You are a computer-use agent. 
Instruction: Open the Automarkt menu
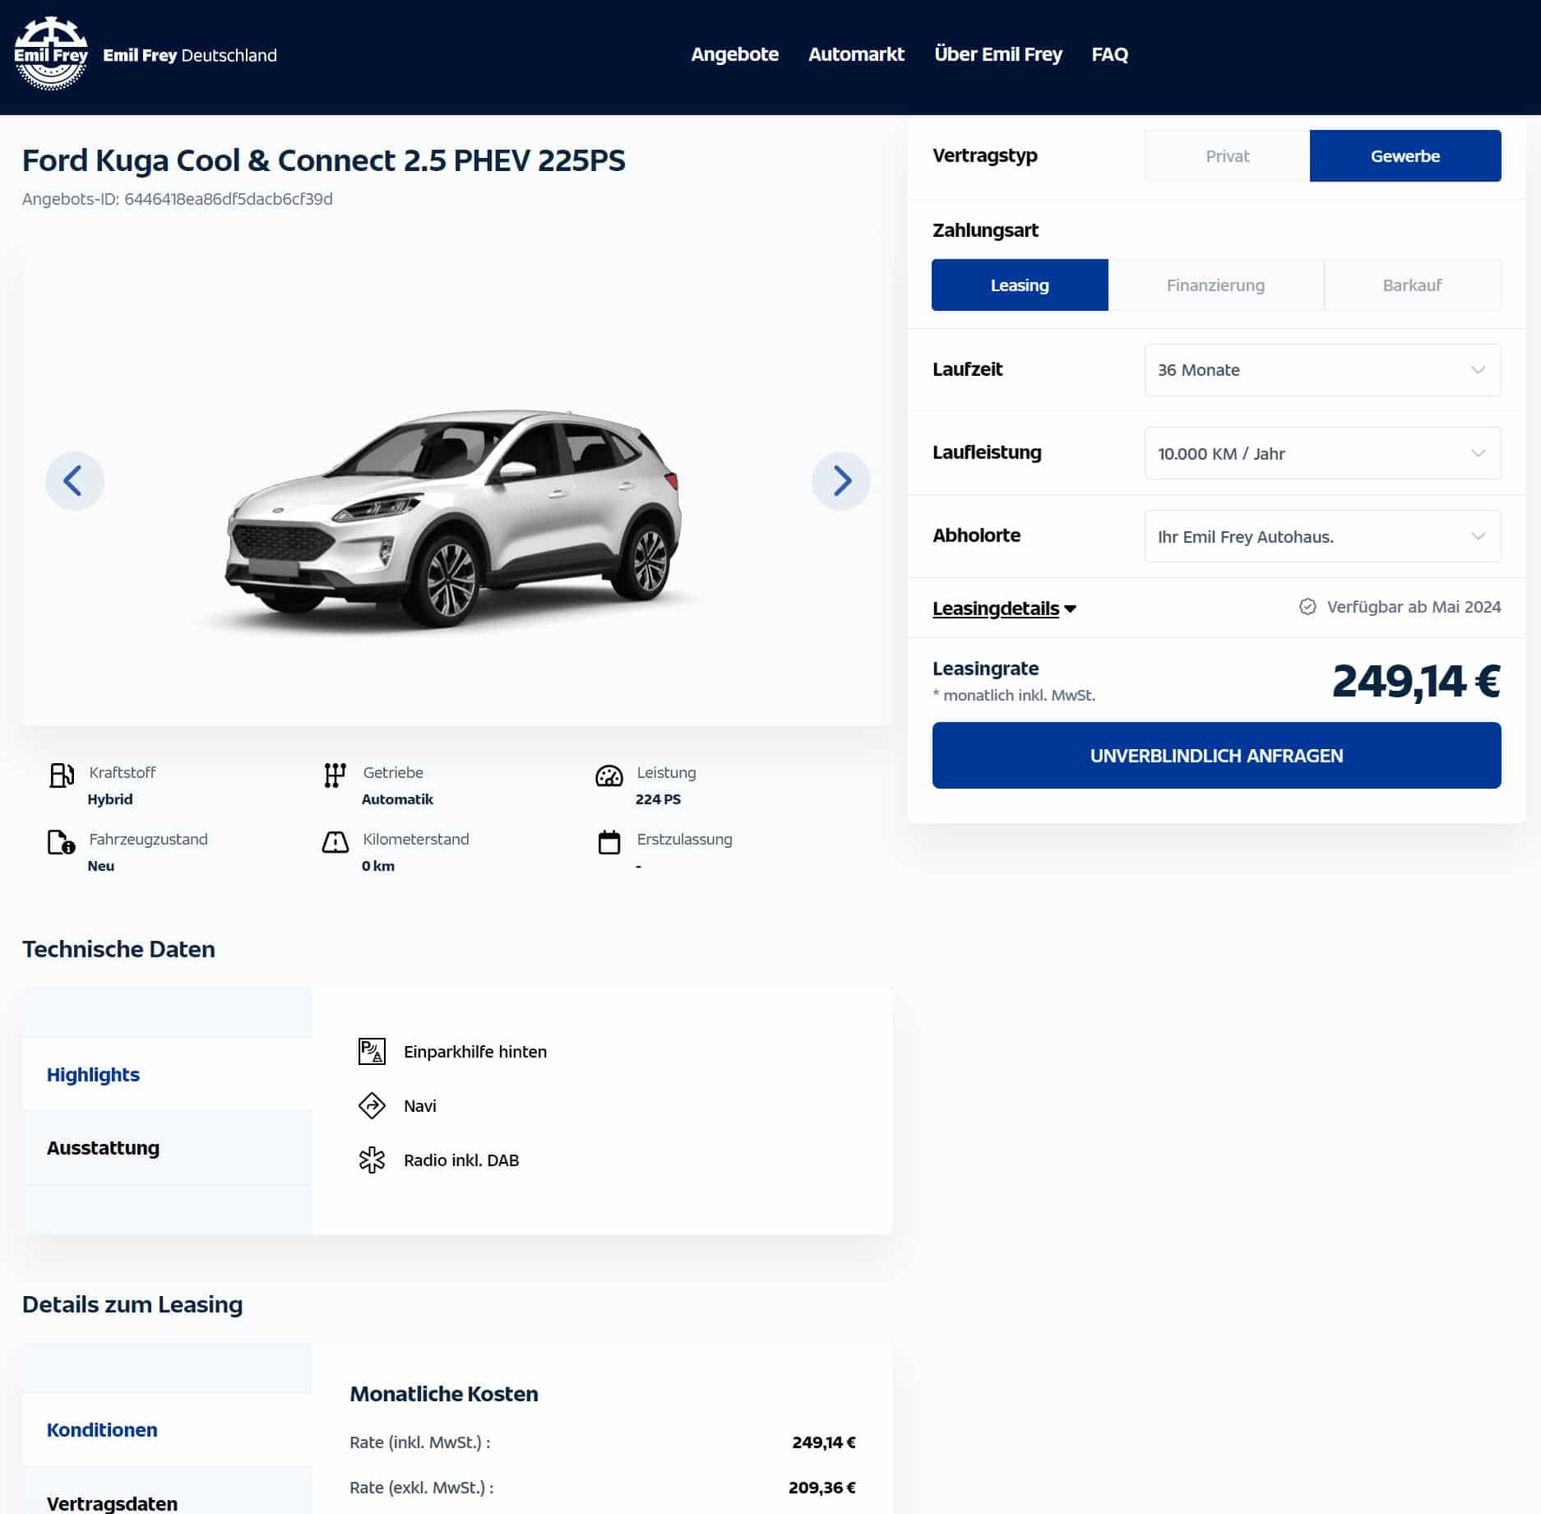pos(856,54)
